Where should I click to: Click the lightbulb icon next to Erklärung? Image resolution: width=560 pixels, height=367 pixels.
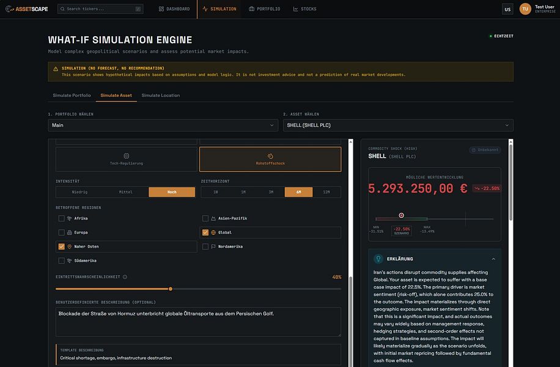[378, 259]
